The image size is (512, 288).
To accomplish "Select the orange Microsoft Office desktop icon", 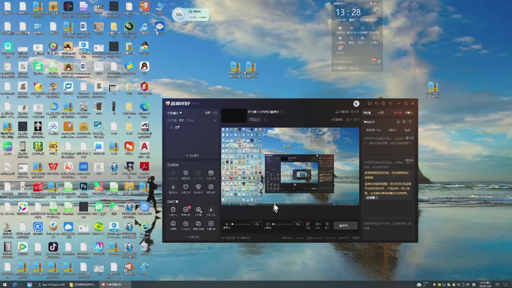I will point(145,86).
